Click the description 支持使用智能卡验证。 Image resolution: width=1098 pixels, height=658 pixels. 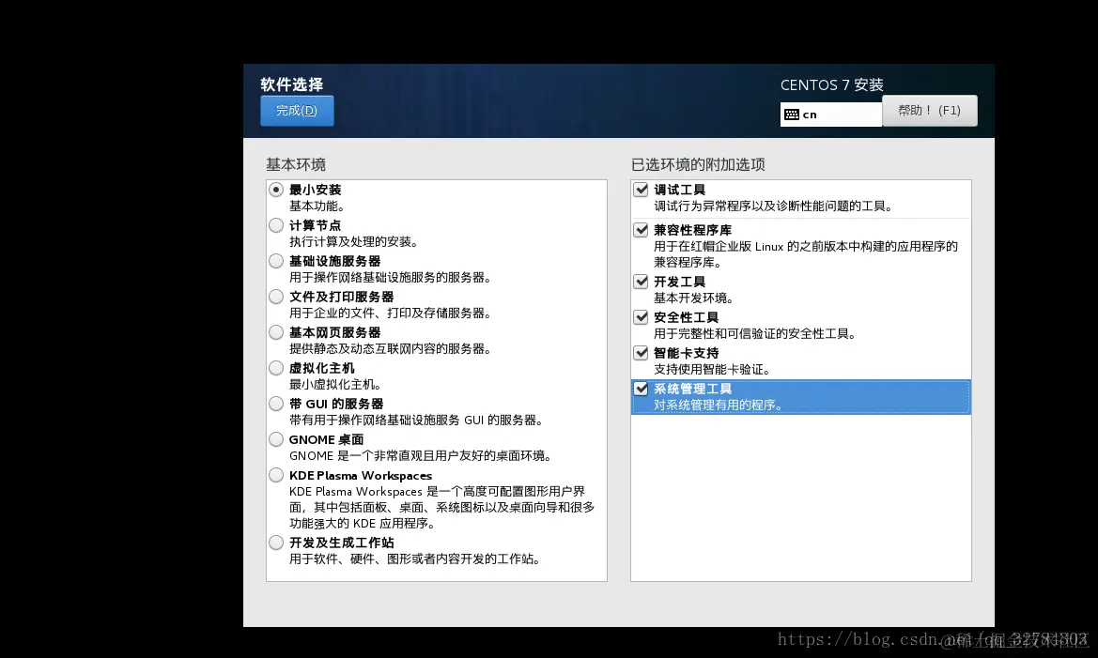pos(712,369)
